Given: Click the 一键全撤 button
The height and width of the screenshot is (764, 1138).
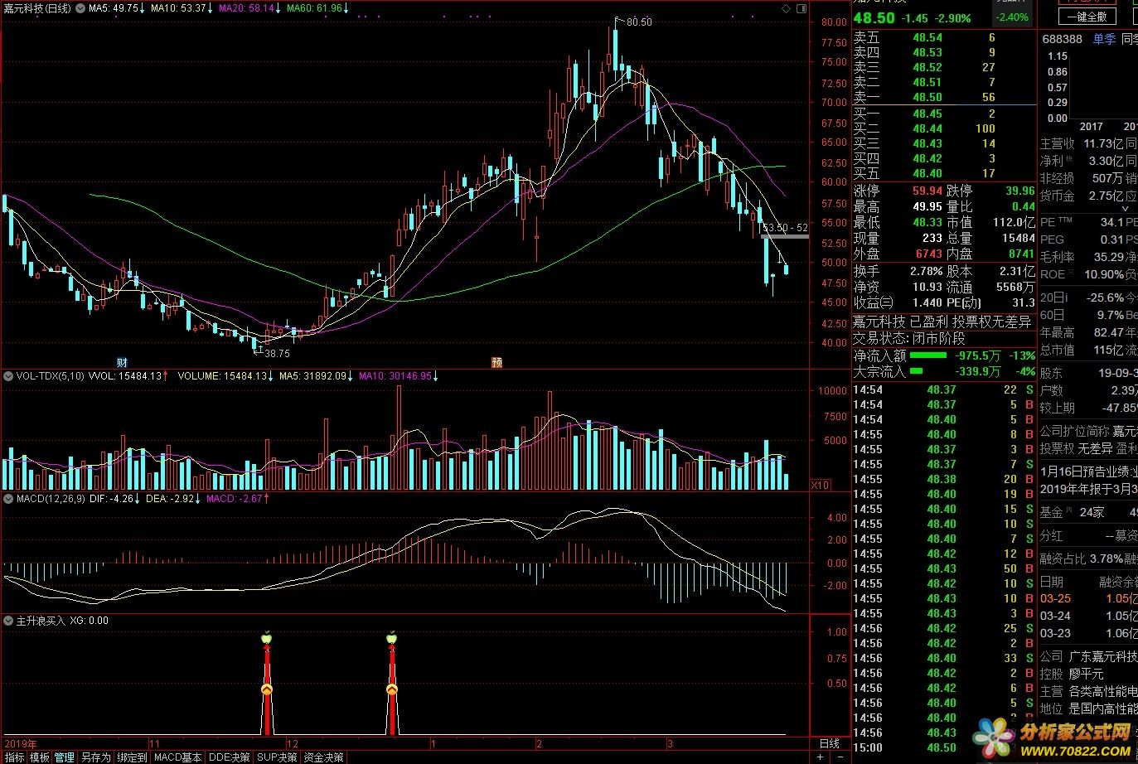Looking at the screenshot, I should tap(1087, 17).
